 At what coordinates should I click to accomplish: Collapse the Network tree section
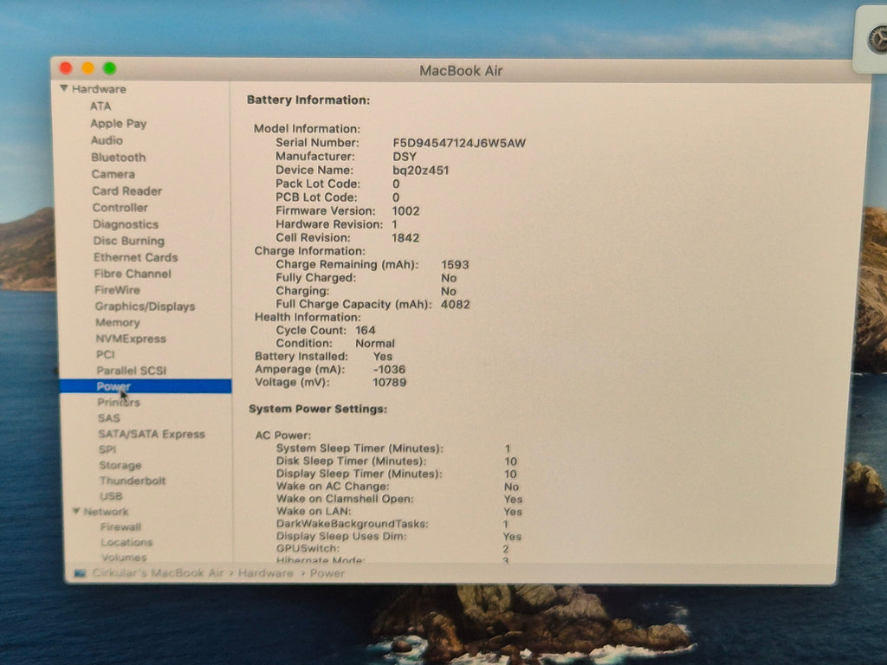pyautogui.click(x=76, y=511)
